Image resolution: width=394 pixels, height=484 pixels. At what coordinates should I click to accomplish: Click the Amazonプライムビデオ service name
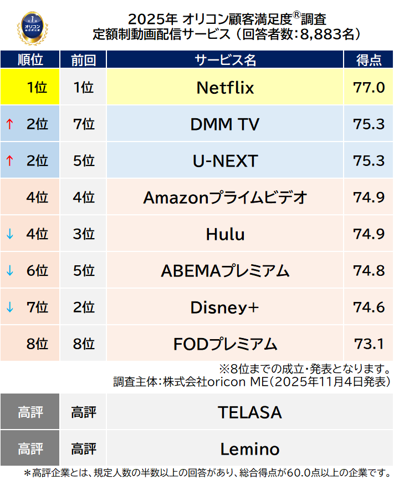coord(225,198)
